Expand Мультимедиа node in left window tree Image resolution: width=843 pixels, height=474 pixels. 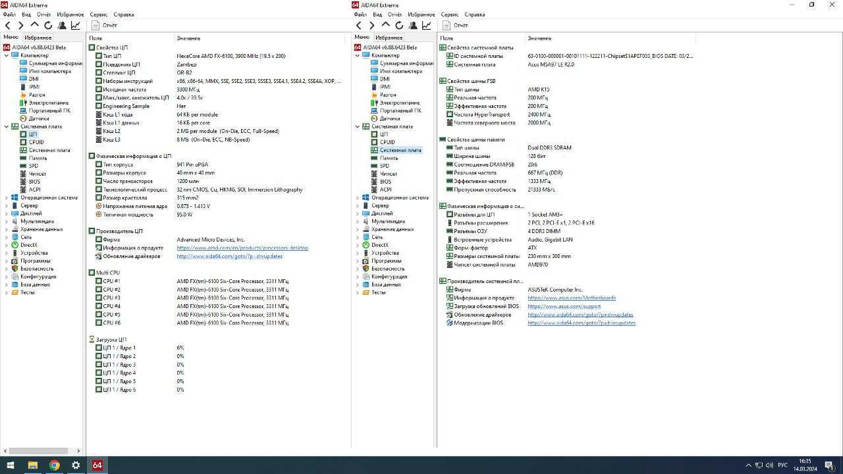pyautogui.click(x=7, y=221)
